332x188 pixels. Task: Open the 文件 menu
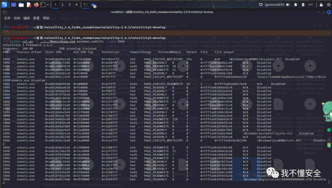pyautogui.click(x=7, y=18)
